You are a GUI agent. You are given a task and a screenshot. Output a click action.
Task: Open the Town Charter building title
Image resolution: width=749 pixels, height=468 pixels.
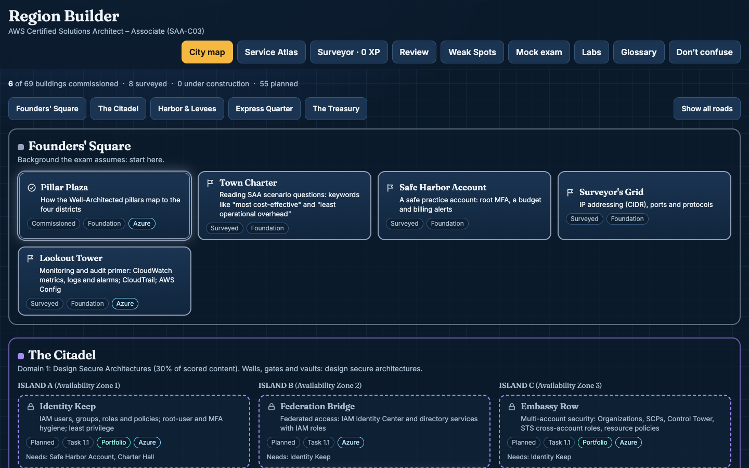click(248, 183)
